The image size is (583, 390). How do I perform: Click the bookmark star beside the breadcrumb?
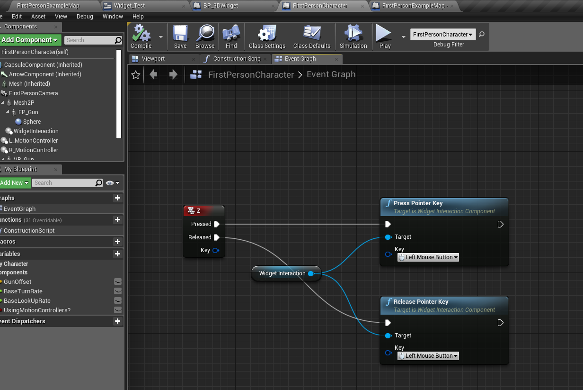(x=136, y=74)
